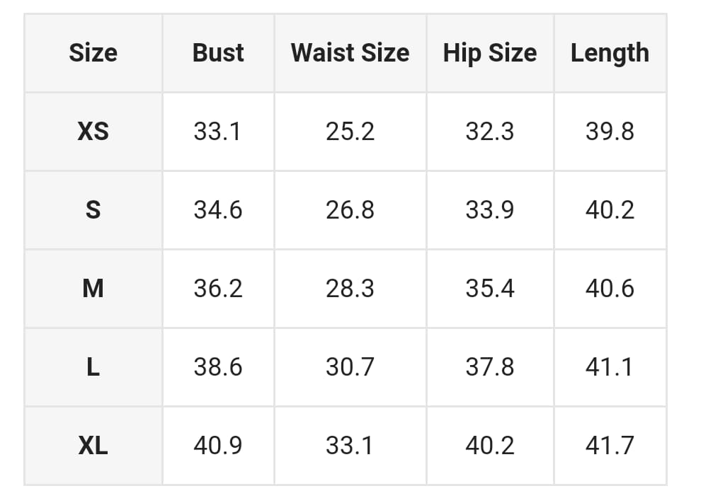Click the S size row label
The image size is (713, 503).
[x=93, y=210]
